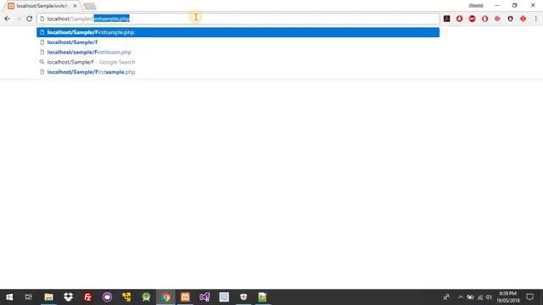Open the Adobe Acrobat extension icon
The width and height of the screenshot is (543, 305).
coord(447,19)
